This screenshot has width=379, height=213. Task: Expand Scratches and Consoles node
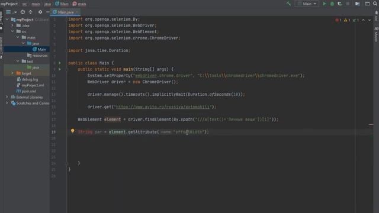point(7,103)
